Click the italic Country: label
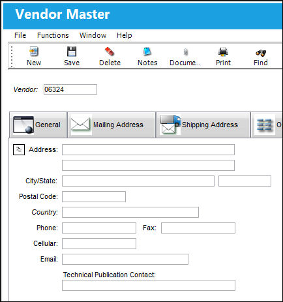 pyautogui.click(x=45, y=212)
